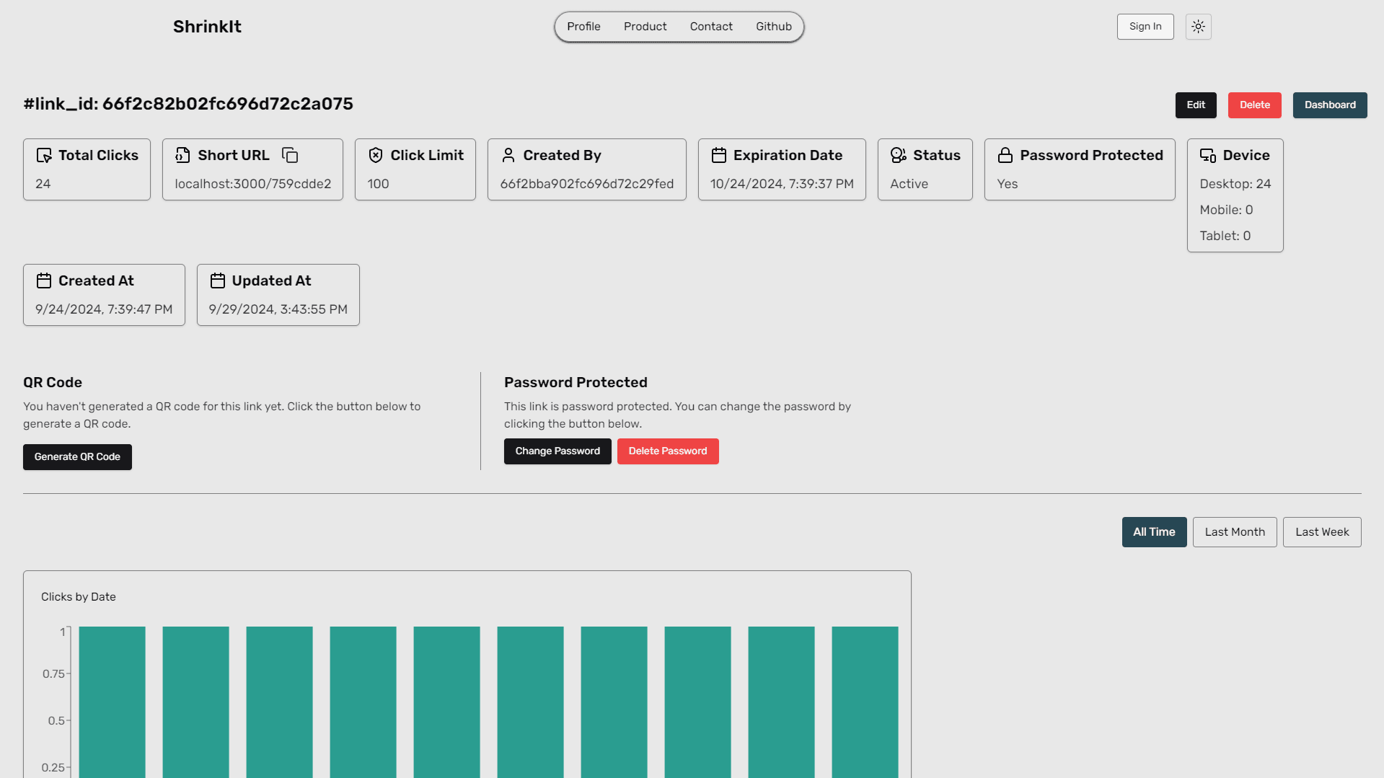
Task: Click the Tablet: 0 device count
Action: 1225,236
